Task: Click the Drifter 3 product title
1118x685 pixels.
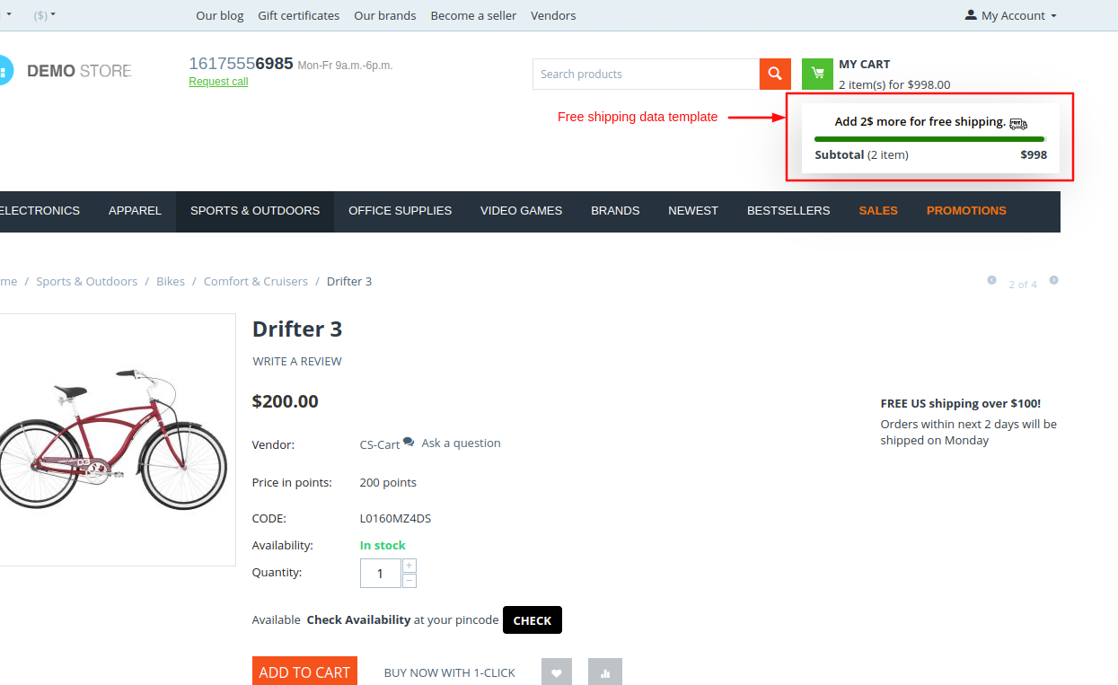Action: coord(297,329)
